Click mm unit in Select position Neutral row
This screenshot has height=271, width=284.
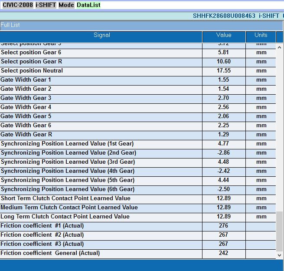click(261, 71)
